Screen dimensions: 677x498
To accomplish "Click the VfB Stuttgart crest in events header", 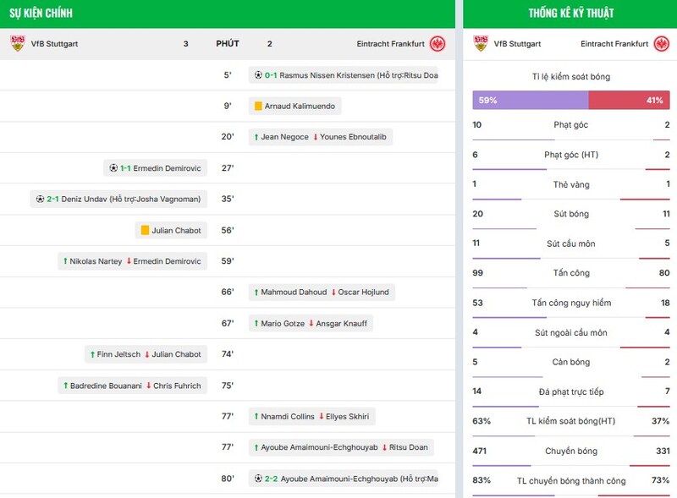I will (x=18, y=44).
